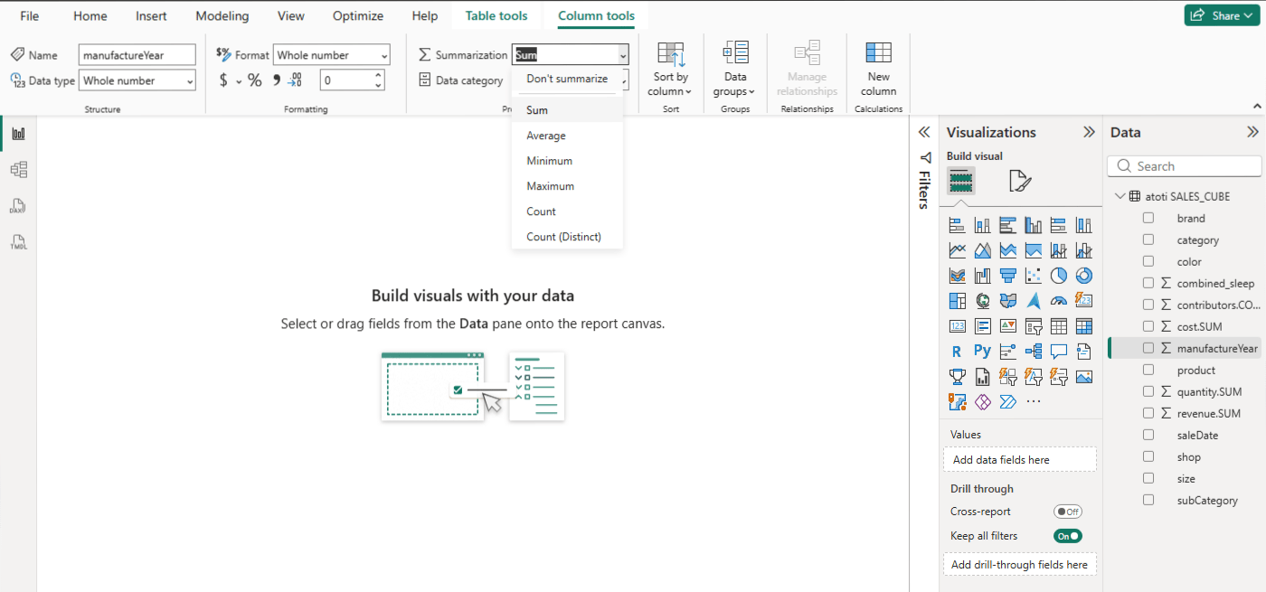Screen dimensions: 1266x592
Task: Add the Azure Map arrow visual
Action: [1034, 301]
